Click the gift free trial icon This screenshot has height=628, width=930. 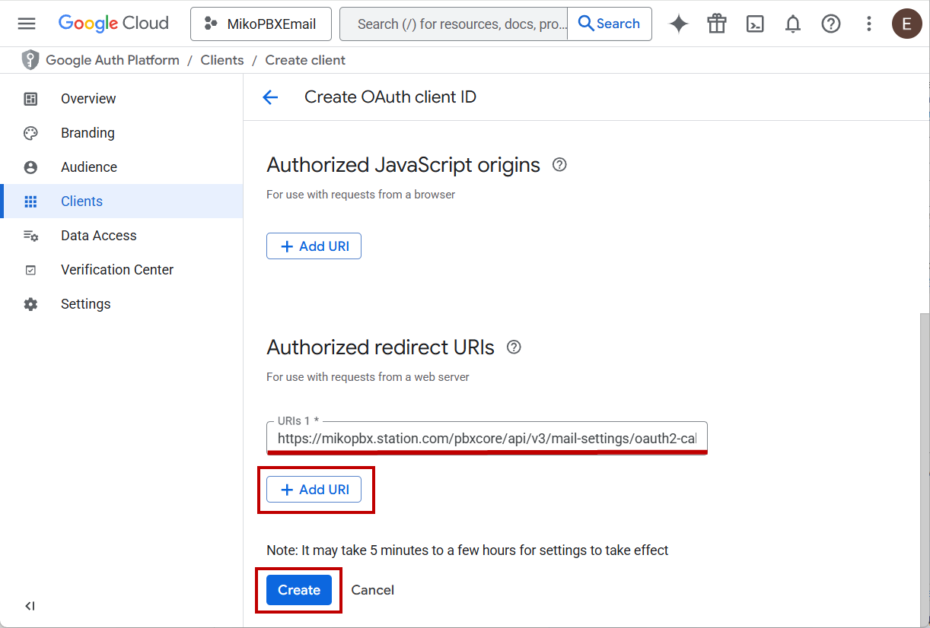(717, 24)
